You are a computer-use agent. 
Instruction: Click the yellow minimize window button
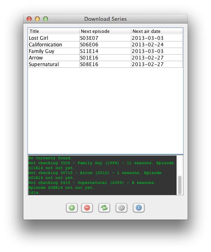pos(37,19)
